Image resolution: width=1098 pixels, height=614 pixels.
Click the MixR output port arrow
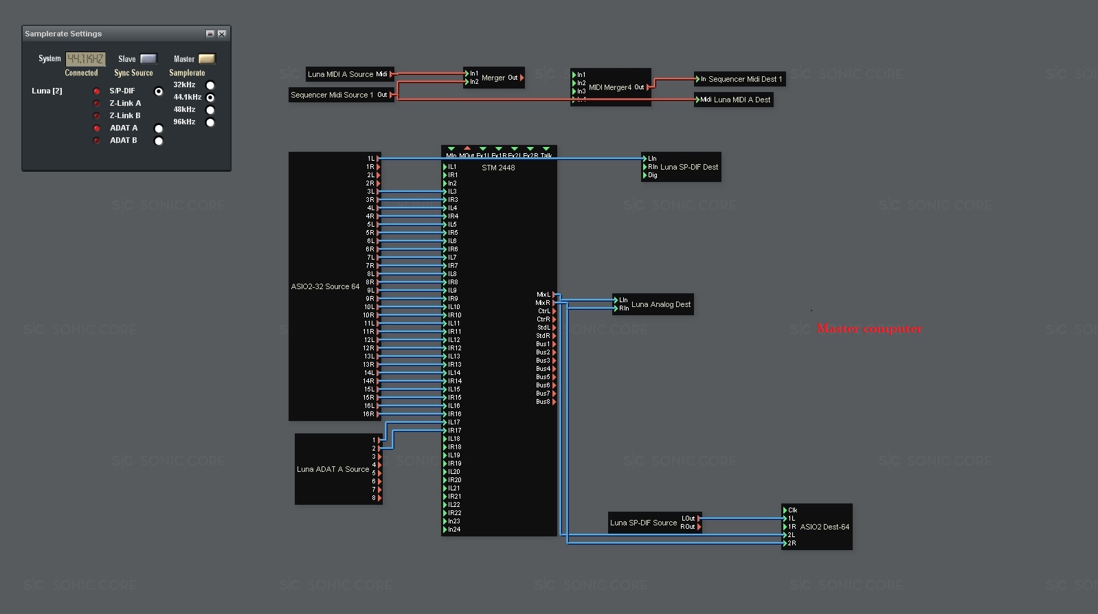pyautogui.click(x=554, y=303)
